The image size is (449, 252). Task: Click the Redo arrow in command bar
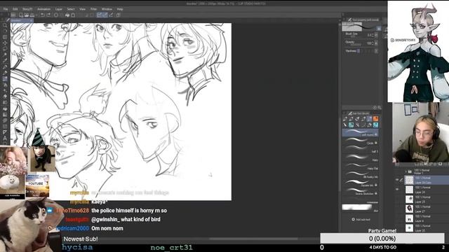(48, 15)
